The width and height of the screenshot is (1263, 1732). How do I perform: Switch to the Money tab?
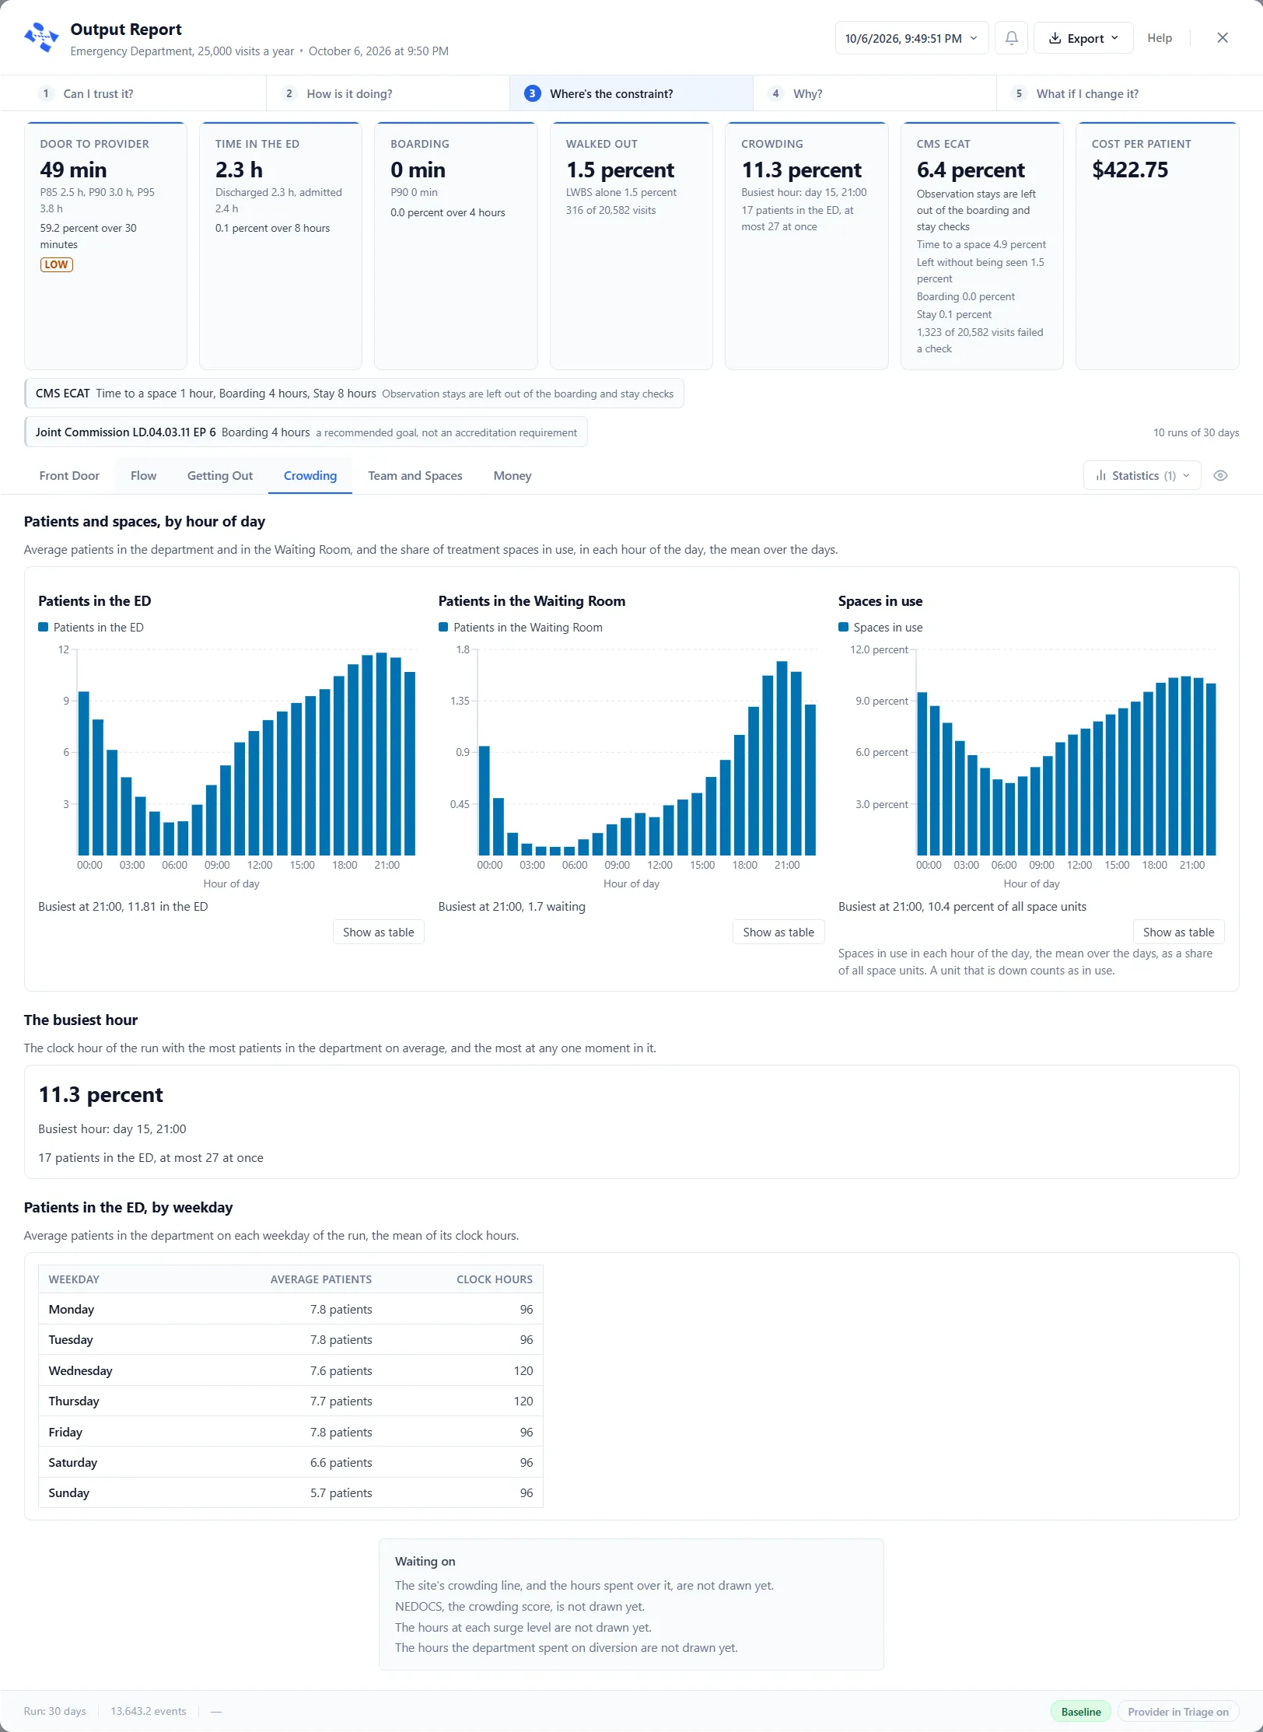click(513, 476)
